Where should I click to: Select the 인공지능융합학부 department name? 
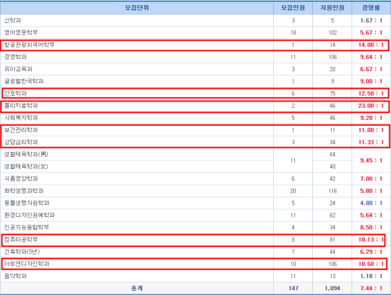pos(26,228)
